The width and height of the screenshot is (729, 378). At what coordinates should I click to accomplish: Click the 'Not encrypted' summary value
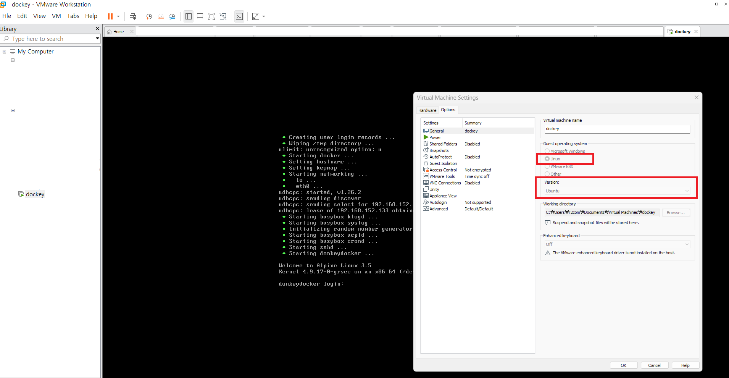477,170
